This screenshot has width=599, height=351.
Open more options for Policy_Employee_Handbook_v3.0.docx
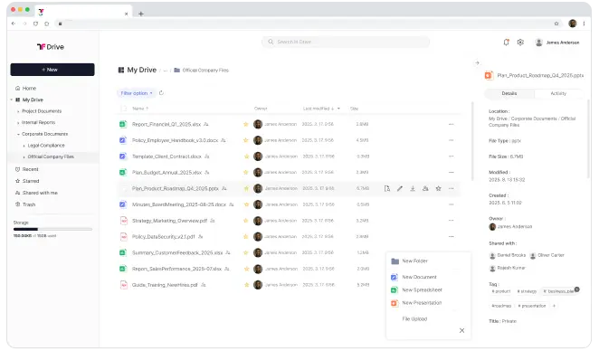(452, 140)
